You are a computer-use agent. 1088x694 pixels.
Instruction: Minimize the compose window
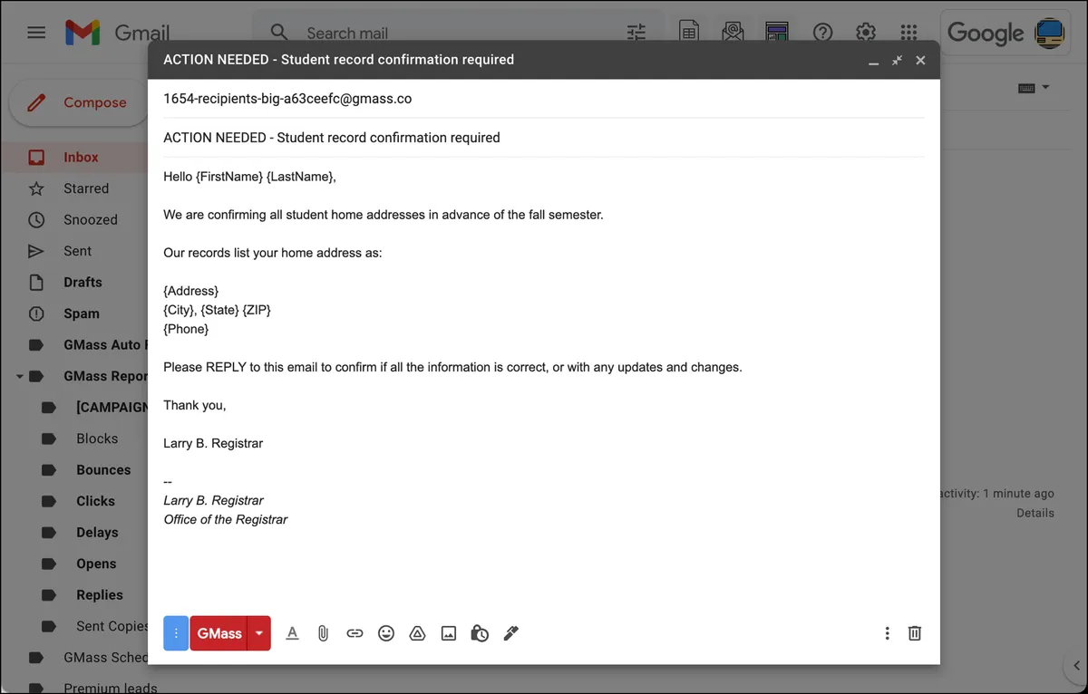coord(874,61)
